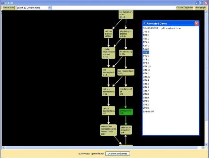
Task: Click the search text input field
Action: pos(113,7)
